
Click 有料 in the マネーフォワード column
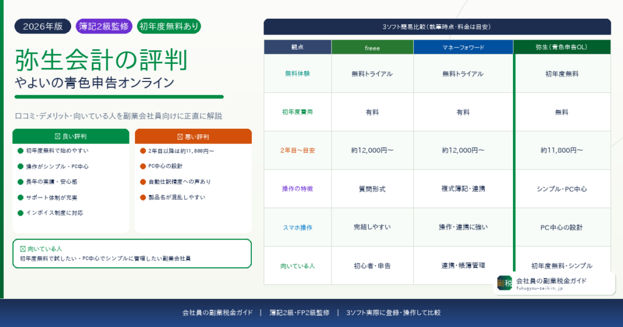click(463, 112)
